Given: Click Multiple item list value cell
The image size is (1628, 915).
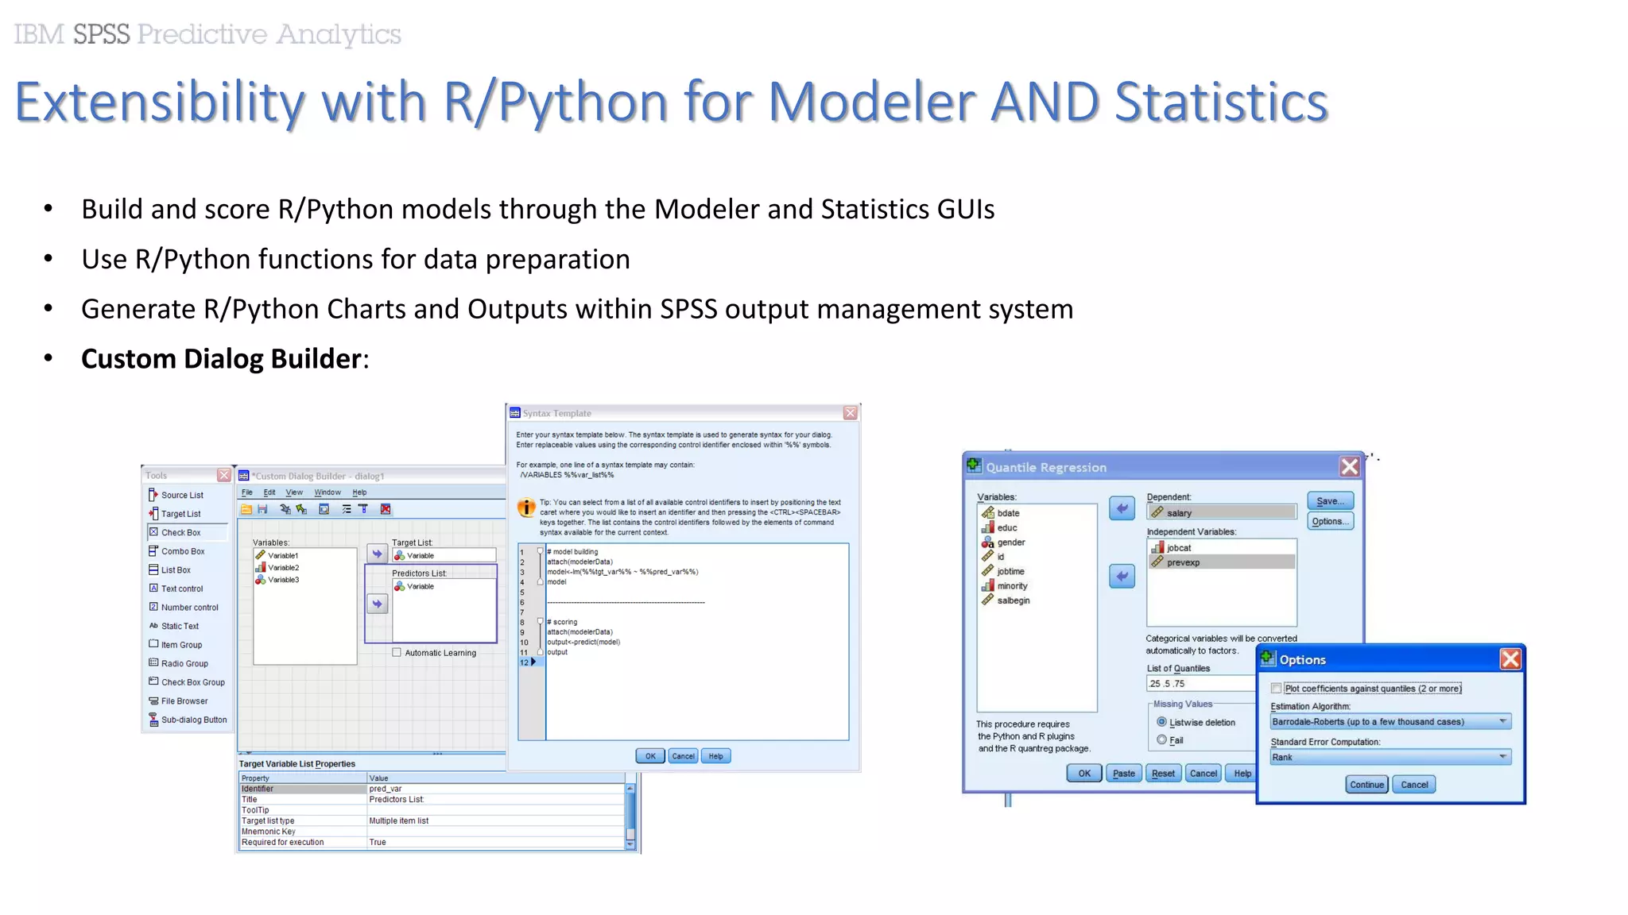Looking at the screenshot, I should [x=496, y=820].
